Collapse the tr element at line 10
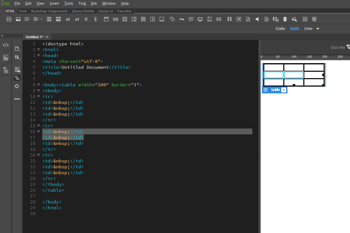 pyautogui.click(x=38, y=96)
